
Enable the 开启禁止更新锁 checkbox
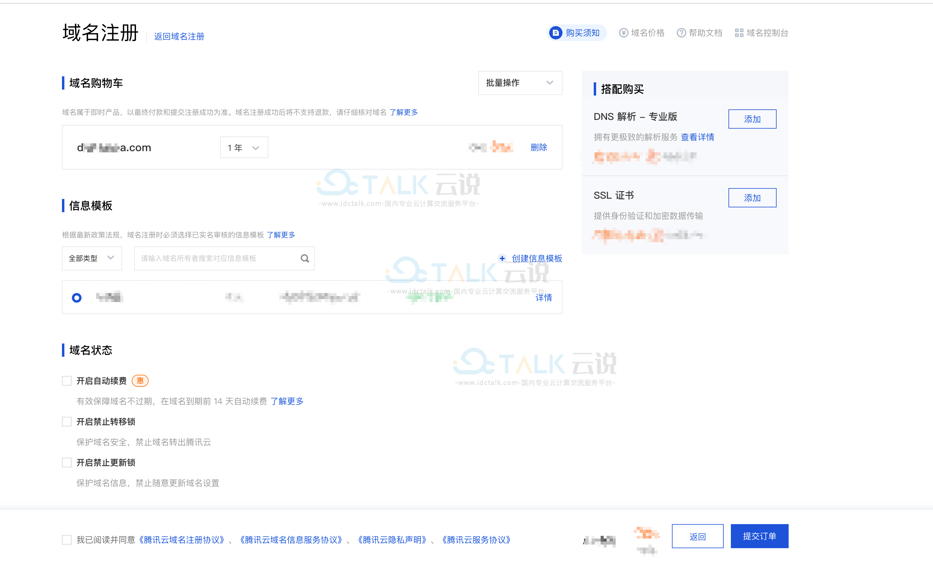pos(67,462)
